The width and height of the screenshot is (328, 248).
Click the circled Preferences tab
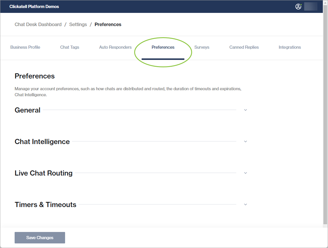pyautogui.click(x=163, y=47)
